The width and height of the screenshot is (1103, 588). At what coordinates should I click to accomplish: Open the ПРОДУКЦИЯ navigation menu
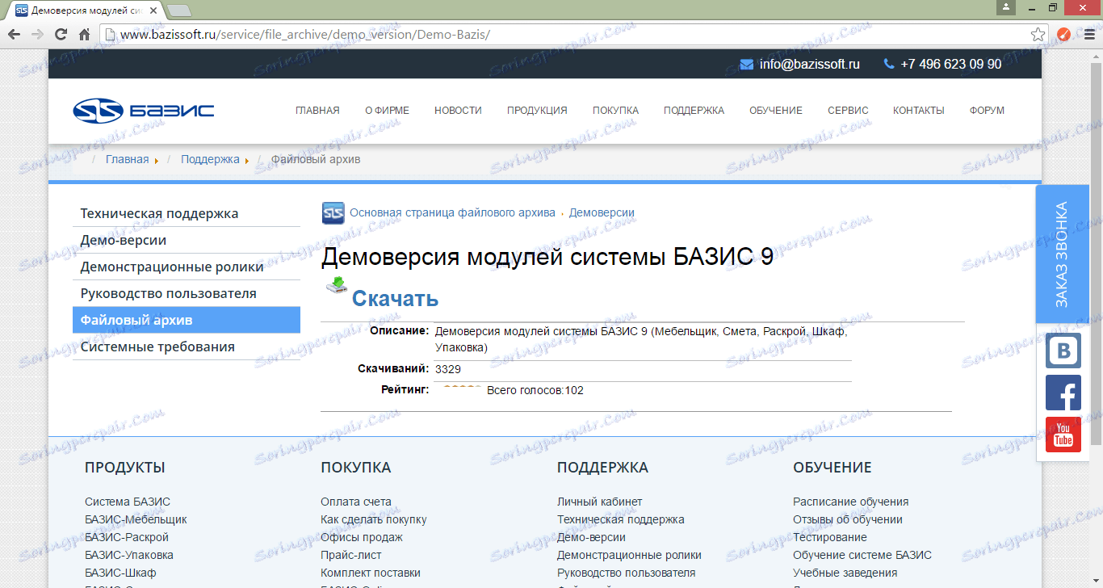point(536,110)
